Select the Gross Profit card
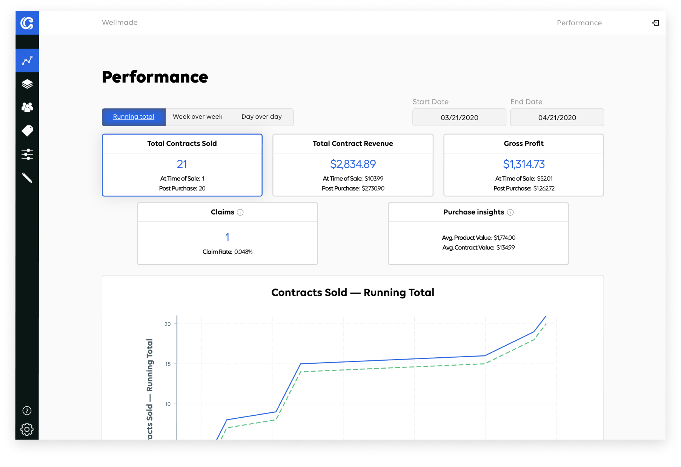Screen dimensions: 681x467 pos(524,165)
